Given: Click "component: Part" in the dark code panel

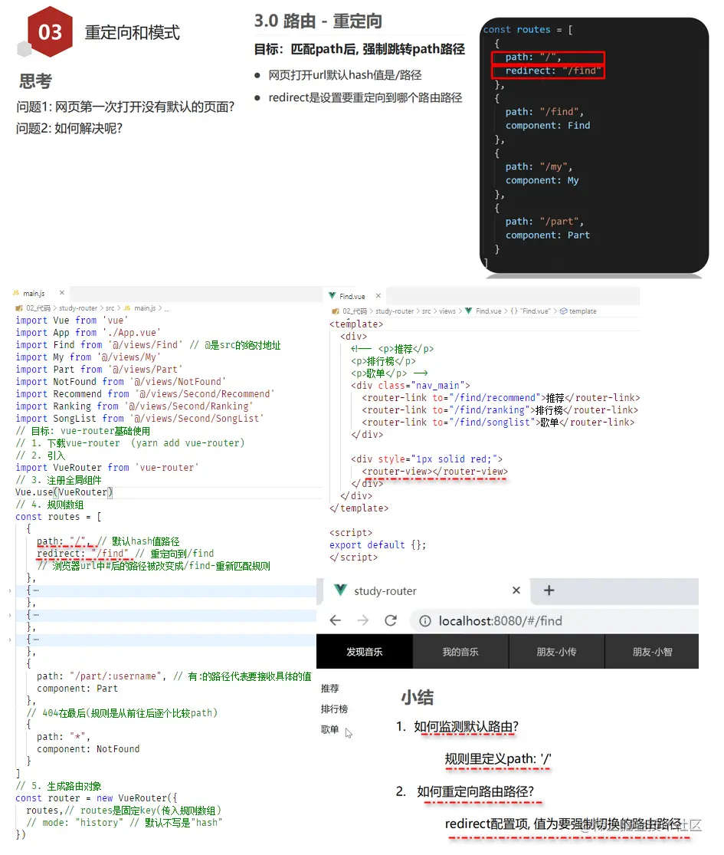Looking at the screenshot, I should click(x=548, y=235).
